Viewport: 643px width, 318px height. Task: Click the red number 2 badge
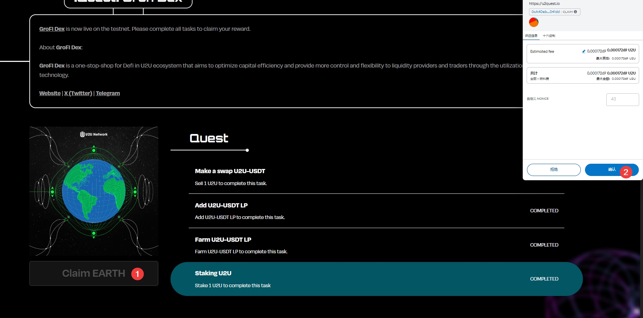[626, 172]
